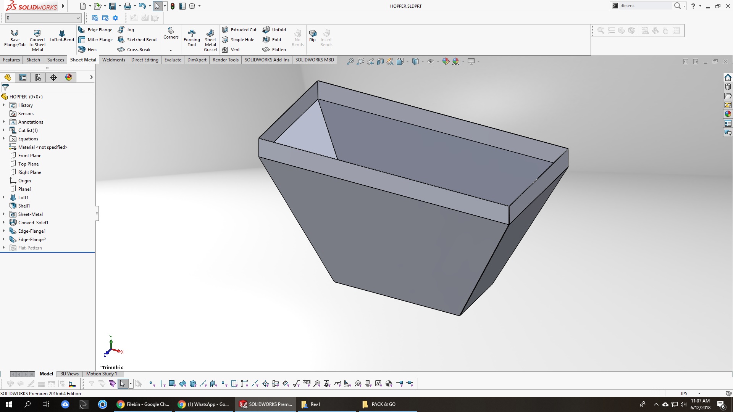This screenshot has height=412, width=733.
Task: Open the Help question mark menu
Action: click(693, 6)
